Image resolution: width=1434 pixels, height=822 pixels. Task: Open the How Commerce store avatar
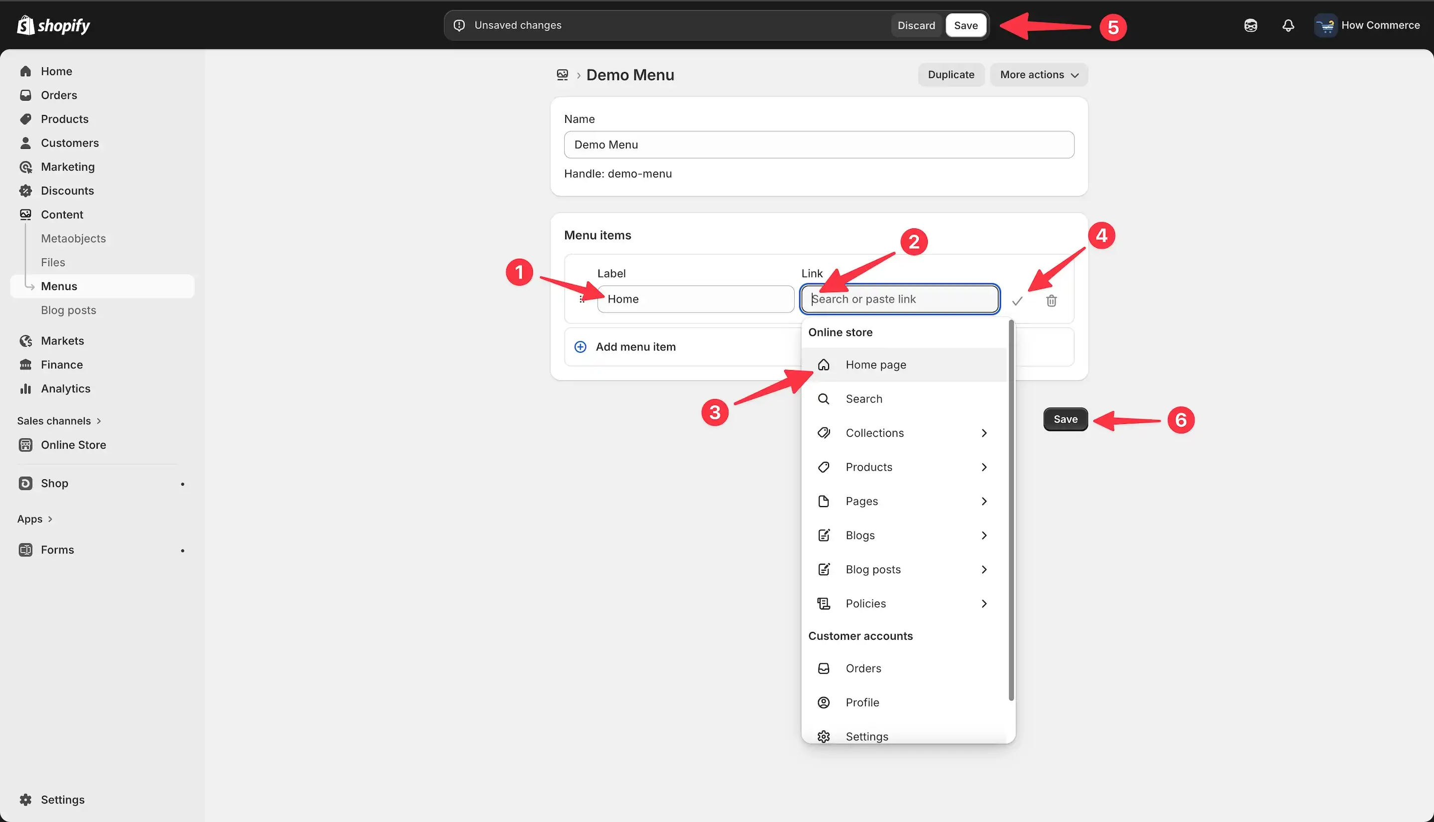coord(1325,25)
